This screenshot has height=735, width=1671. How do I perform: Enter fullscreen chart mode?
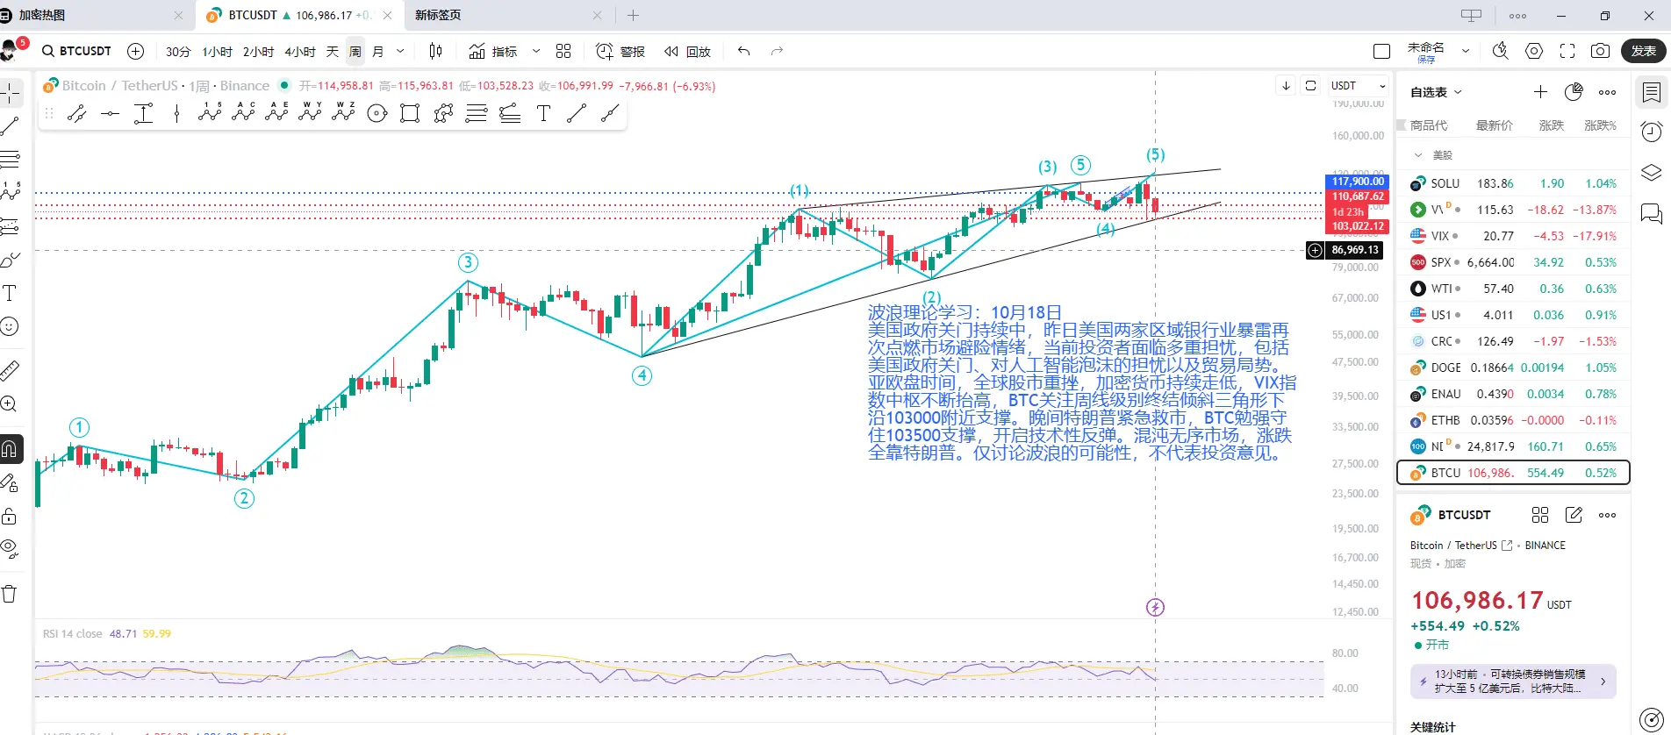1567,52
